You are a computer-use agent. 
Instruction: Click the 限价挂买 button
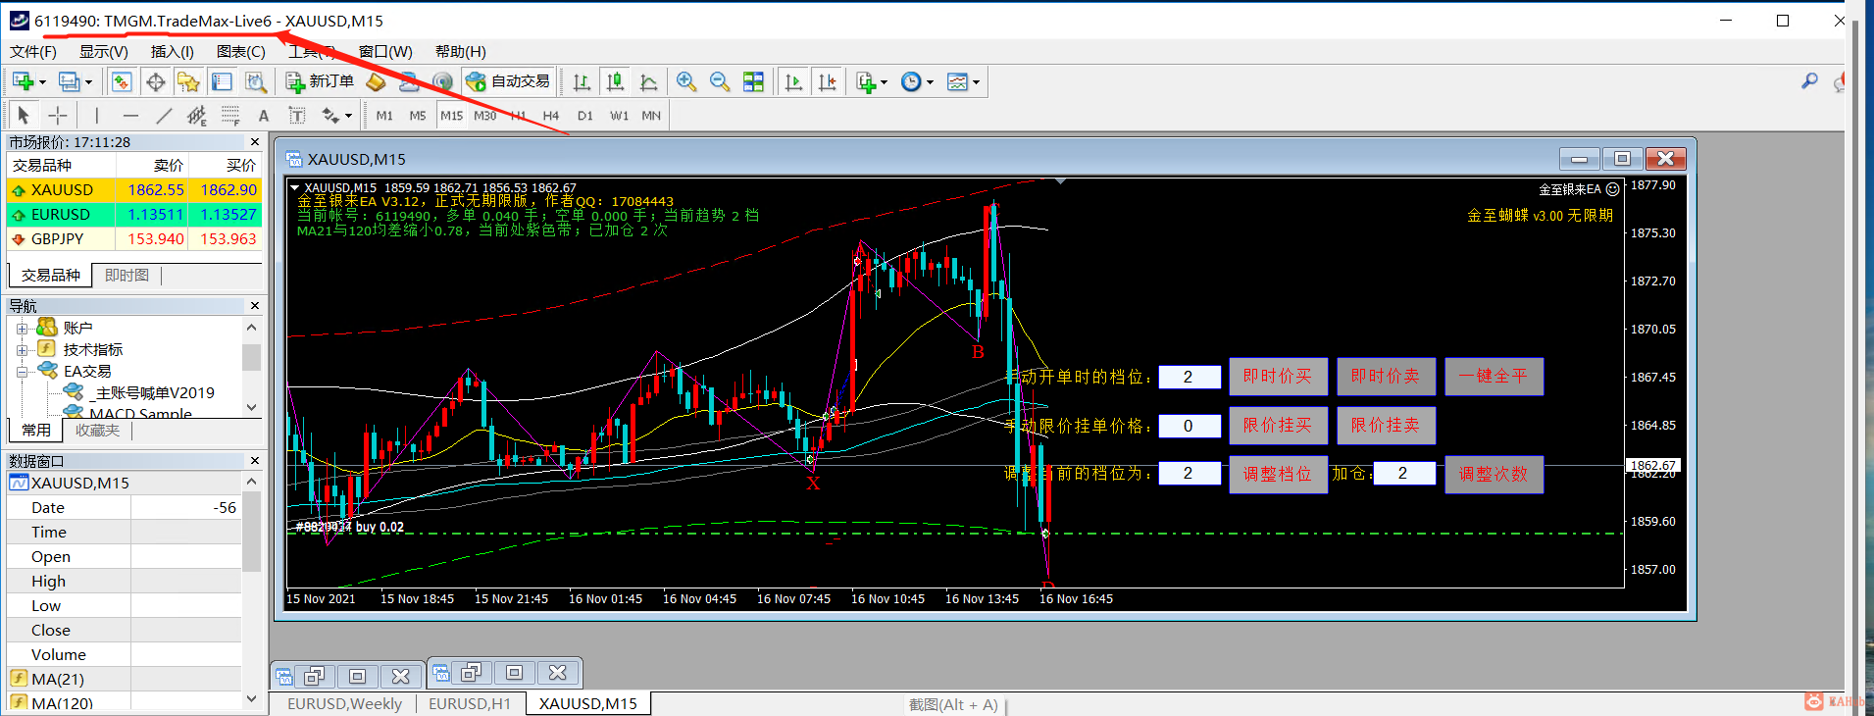[1278, 426]
